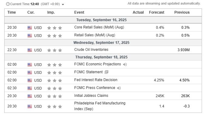
Task: Open the Crude Oil Inventories event
Action: 91,50
